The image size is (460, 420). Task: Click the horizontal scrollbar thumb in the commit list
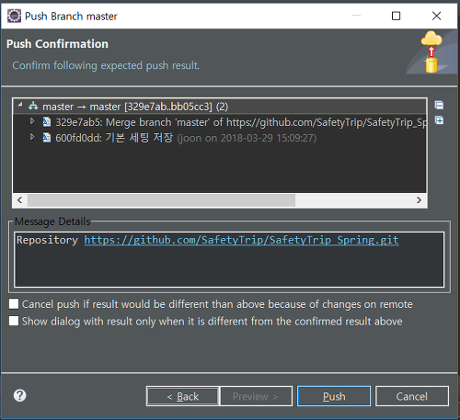coord(161,200)
